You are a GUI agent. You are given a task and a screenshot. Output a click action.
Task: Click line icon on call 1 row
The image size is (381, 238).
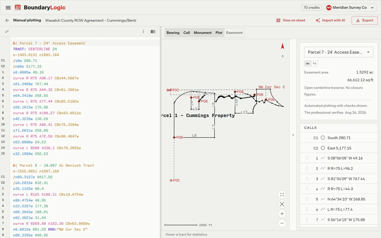pos(323,158)
